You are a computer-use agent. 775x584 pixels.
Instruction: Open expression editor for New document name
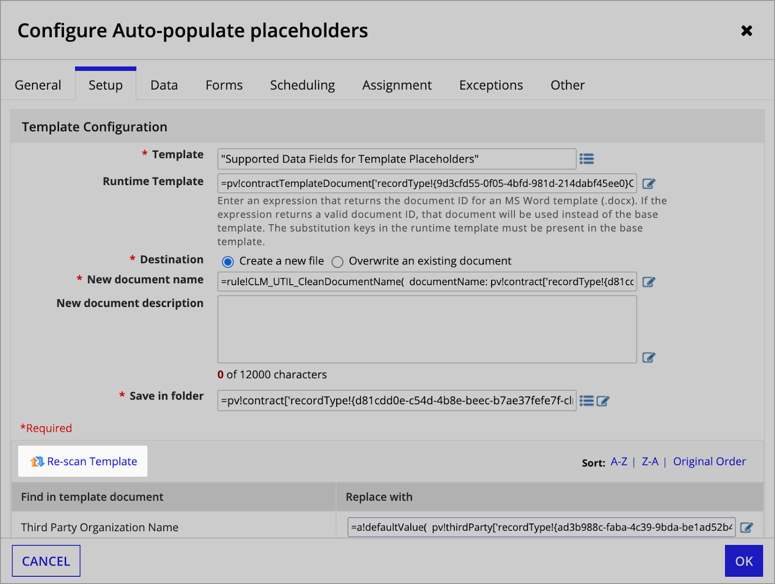[x=649, y=282]
